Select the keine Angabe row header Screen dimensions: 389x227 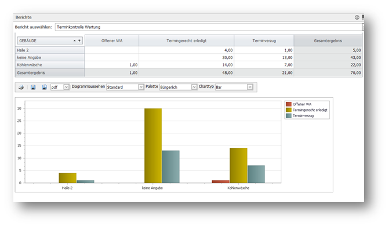[50, 57]
